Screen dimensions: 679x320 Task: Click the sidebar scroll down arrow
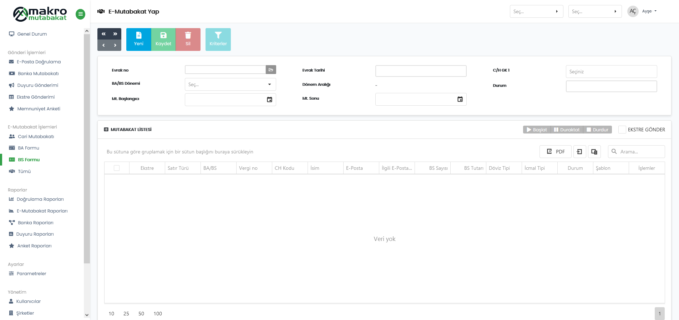point(87,315)
